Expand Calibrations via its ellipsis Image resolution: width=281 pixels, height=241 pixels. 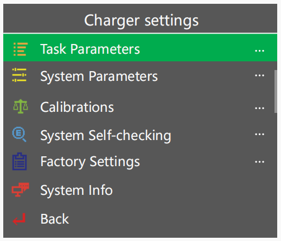[259, 108]
